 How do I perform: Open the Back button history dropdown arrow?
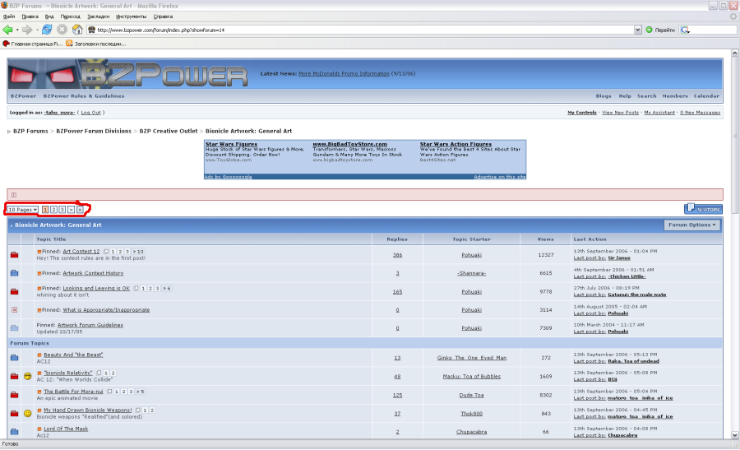pyautogui.click(x=17, y=30)
